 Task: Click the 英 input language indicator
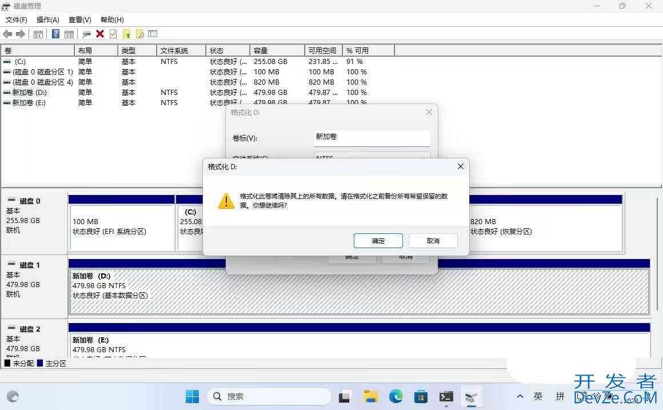click(538, 396)
